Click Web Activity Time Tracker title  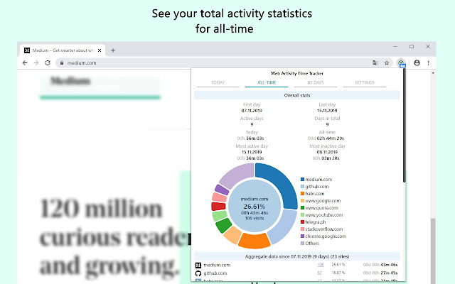[297, 74]
